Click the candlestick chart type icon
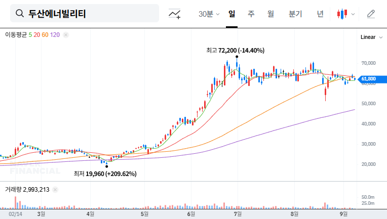The width and height of the screenshot is (387, 219). (x=342, y=14)
